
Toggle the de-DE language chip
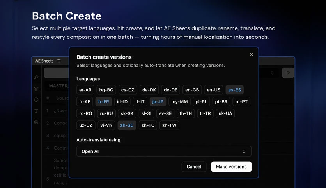[x=171, y=90]
